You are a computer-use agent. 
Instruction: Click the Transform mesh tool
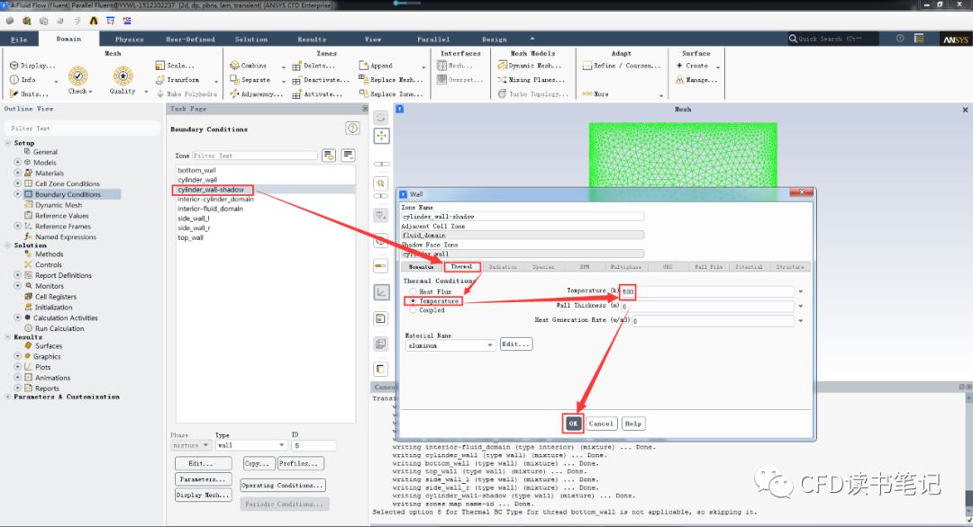coord(177,79)
